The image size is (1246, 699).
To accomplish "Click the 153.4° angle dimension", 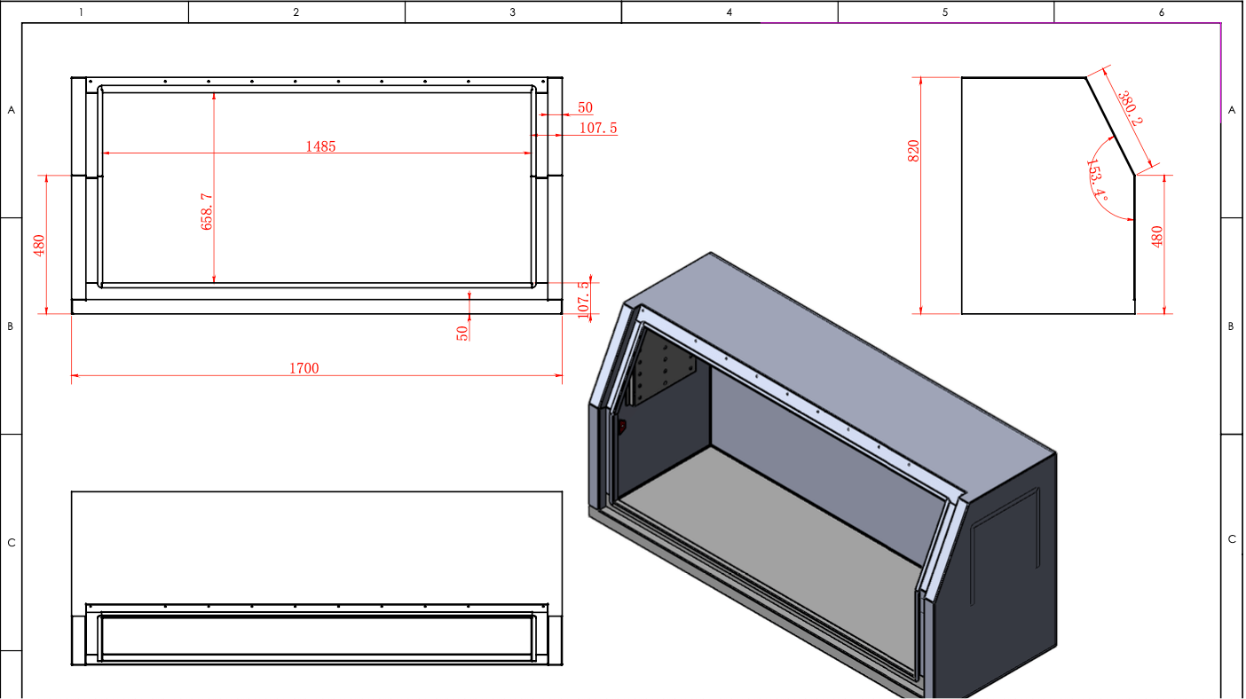I will (1097, 181).
